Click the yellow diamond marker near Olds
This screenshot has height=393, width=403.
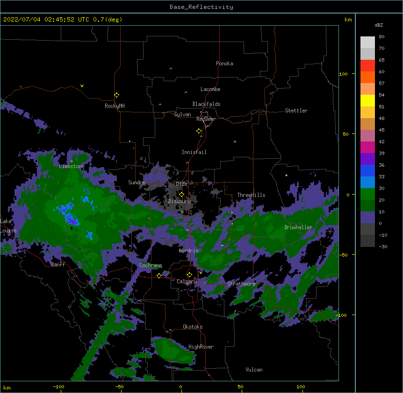181,194
